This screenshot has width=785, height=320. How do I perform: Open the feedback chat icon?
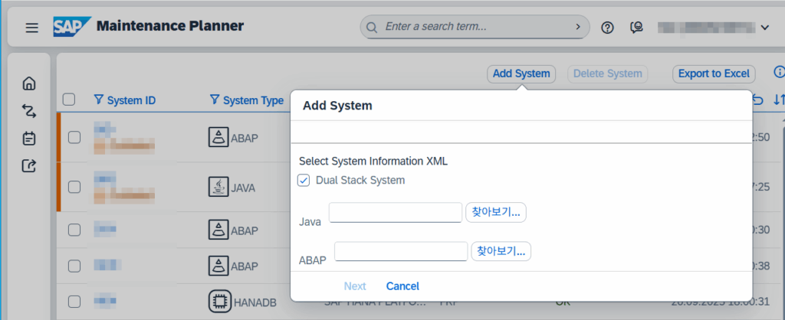tap(636, 28)
